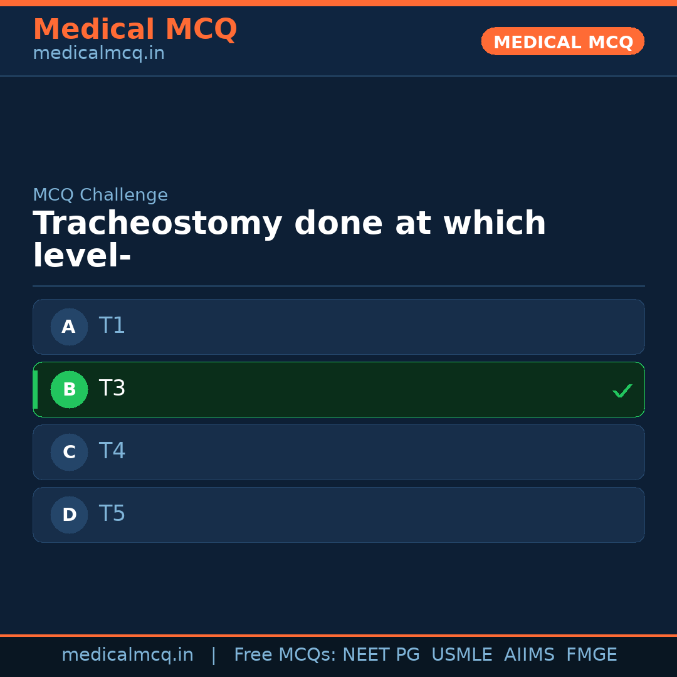
Task: Open the Medical MCQ header title
Action: [135, 29]
